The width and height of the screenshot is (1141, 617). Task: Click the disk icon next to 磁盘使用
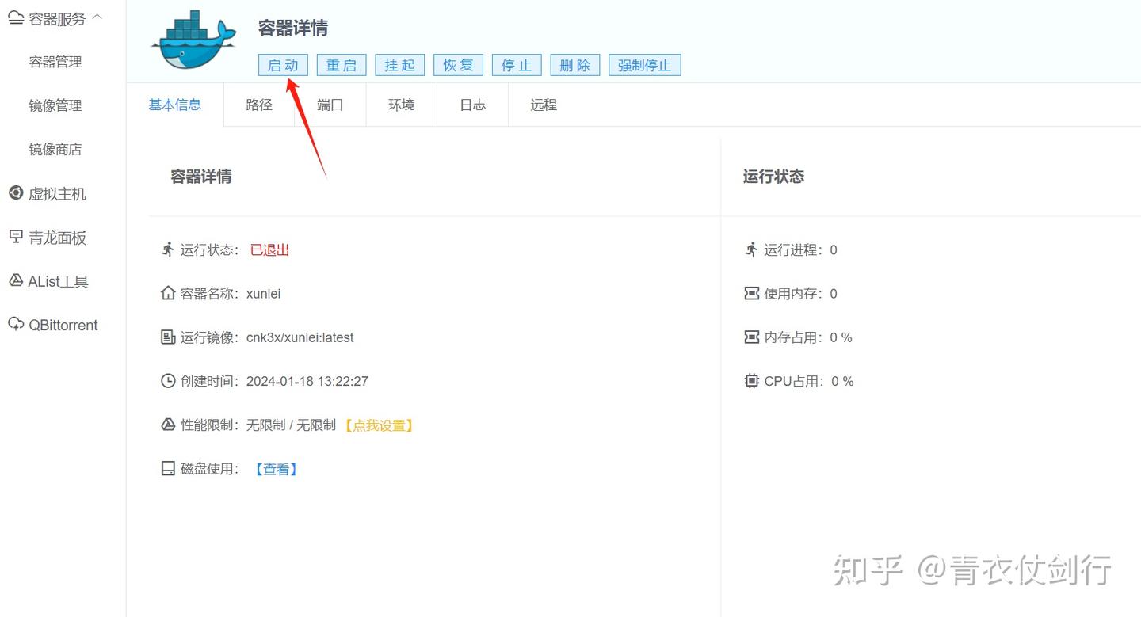(167, 467)
